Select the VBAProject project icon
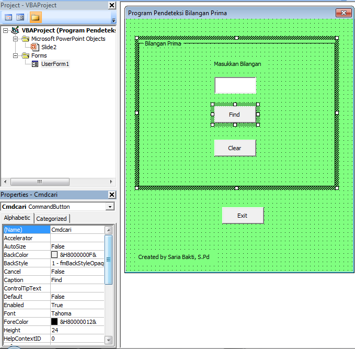Screen dimensions: 355x349 [15, 30]
